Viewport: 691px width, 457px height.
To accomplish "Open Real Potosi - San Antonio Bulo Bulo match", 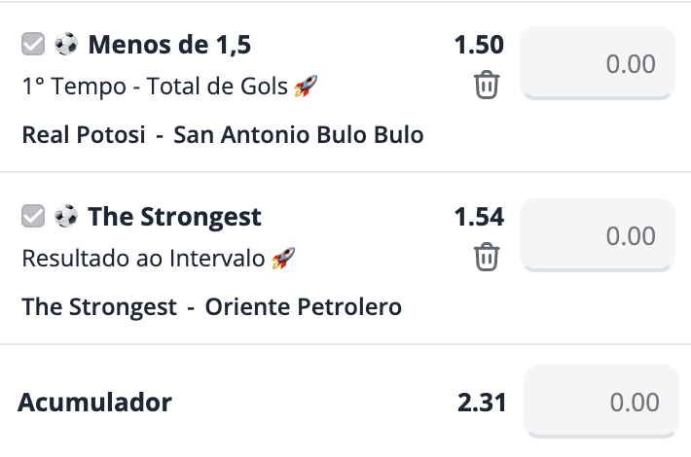I will point(223,135).
